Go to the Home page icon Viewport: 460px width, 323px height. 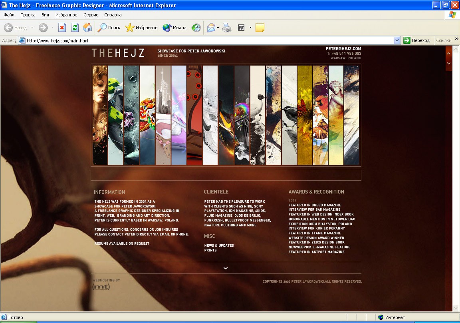[x=87, y=28]
